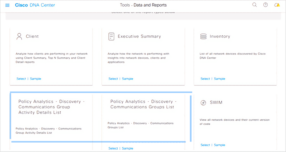Click the Group Activity Details List description

click(48, 131)
